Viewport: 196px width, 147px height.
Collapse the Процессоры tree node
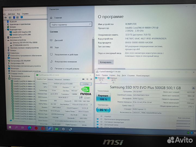[7, 79]
